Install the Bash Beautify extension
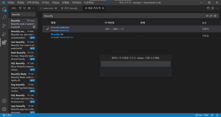Viewport: 221px width, 117px height. [x=32, y=59]
